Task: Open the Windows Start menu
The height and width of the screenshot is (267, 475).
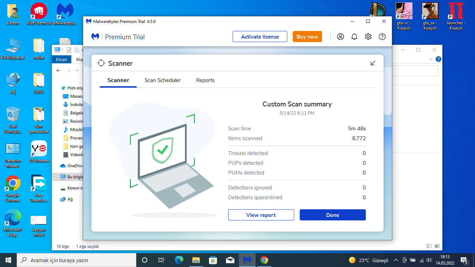Action: click(8, 260)
